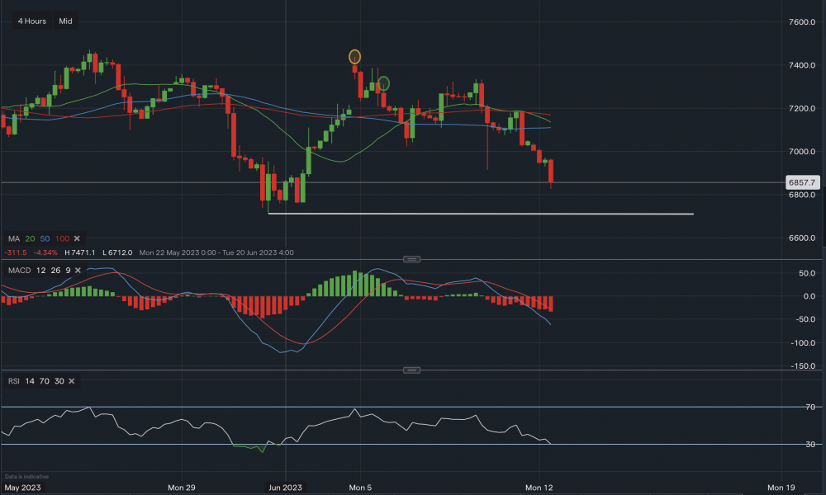Remove the RSI indicator using its X icon
Image resolution: width=826 pixels, height=495 pixels.
[x=69, y=381]
